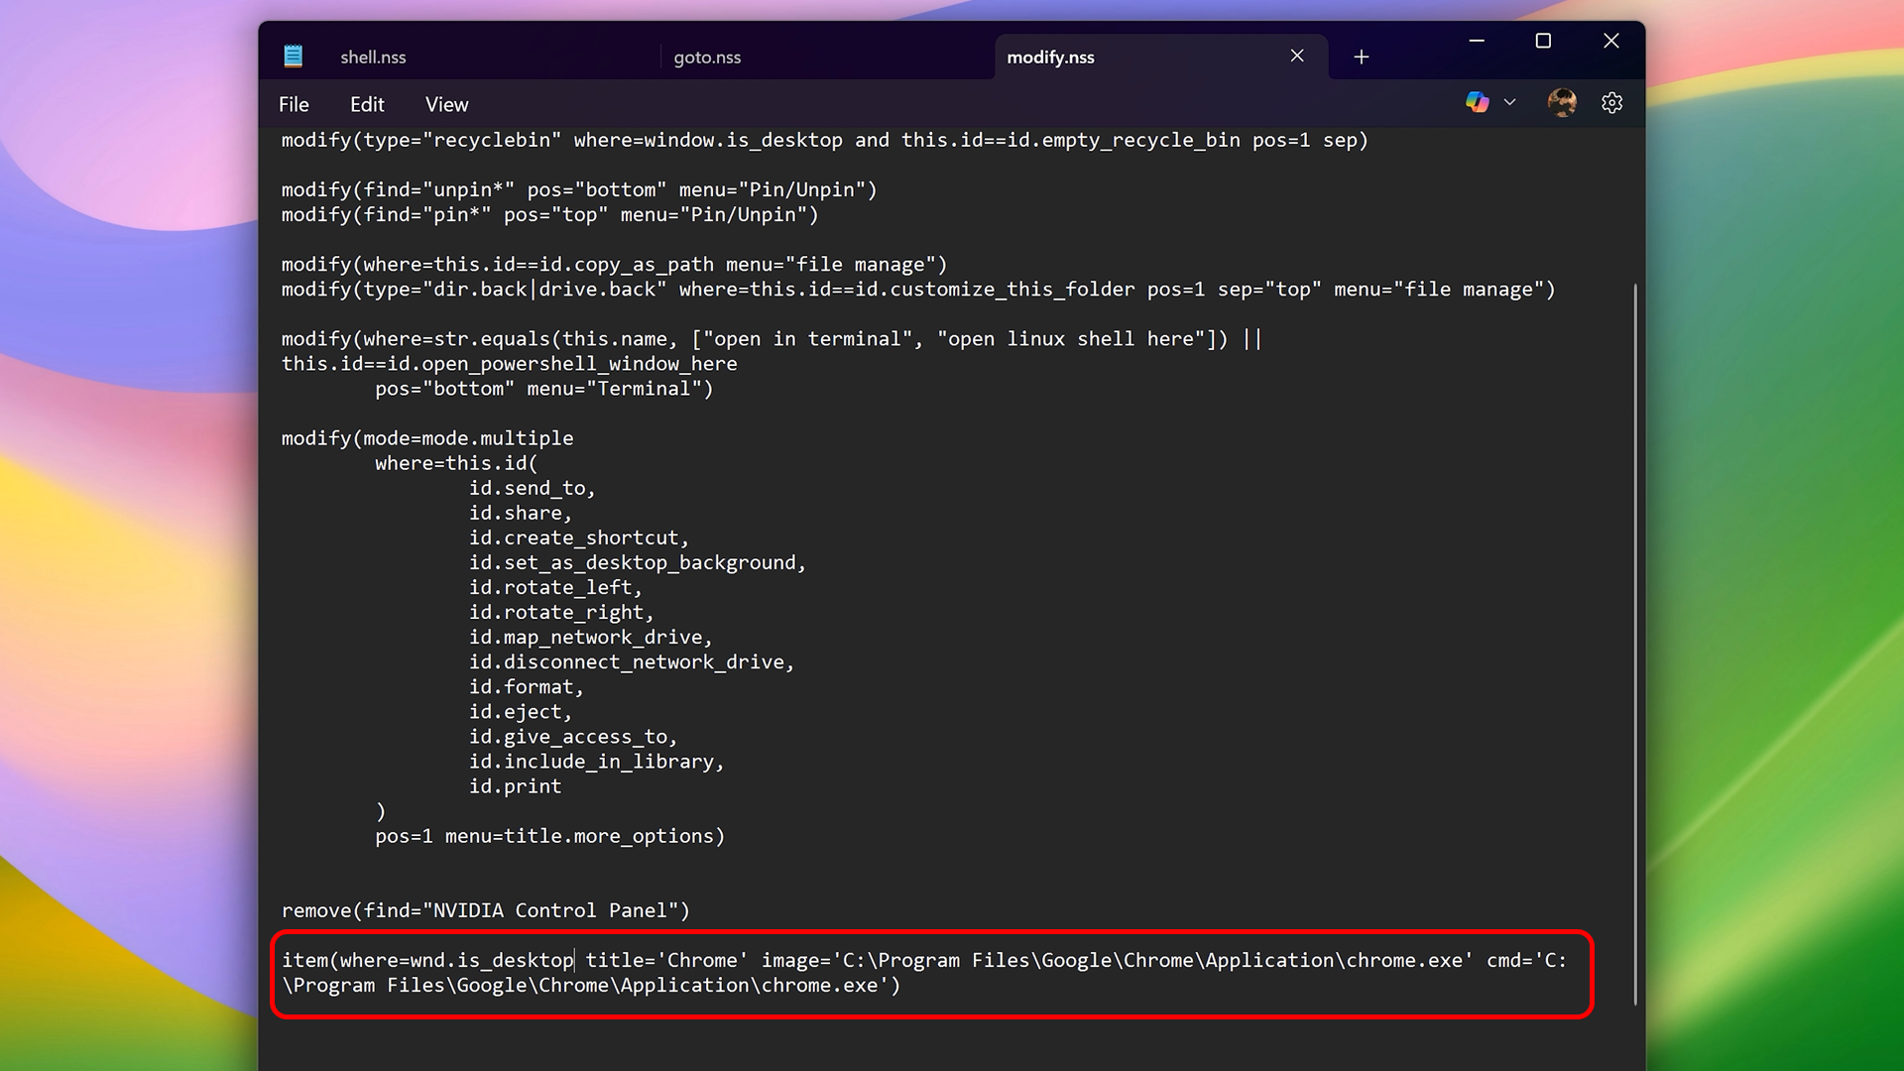Select the modify.nss tab
This screenshot has width=1904, height=1071.
(1051, 58)
